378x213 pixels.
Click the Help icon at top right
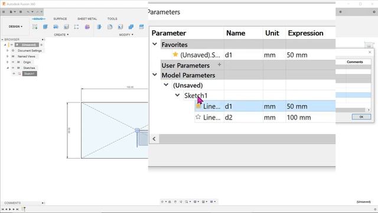pyautogui.click(x=374, y=12)
